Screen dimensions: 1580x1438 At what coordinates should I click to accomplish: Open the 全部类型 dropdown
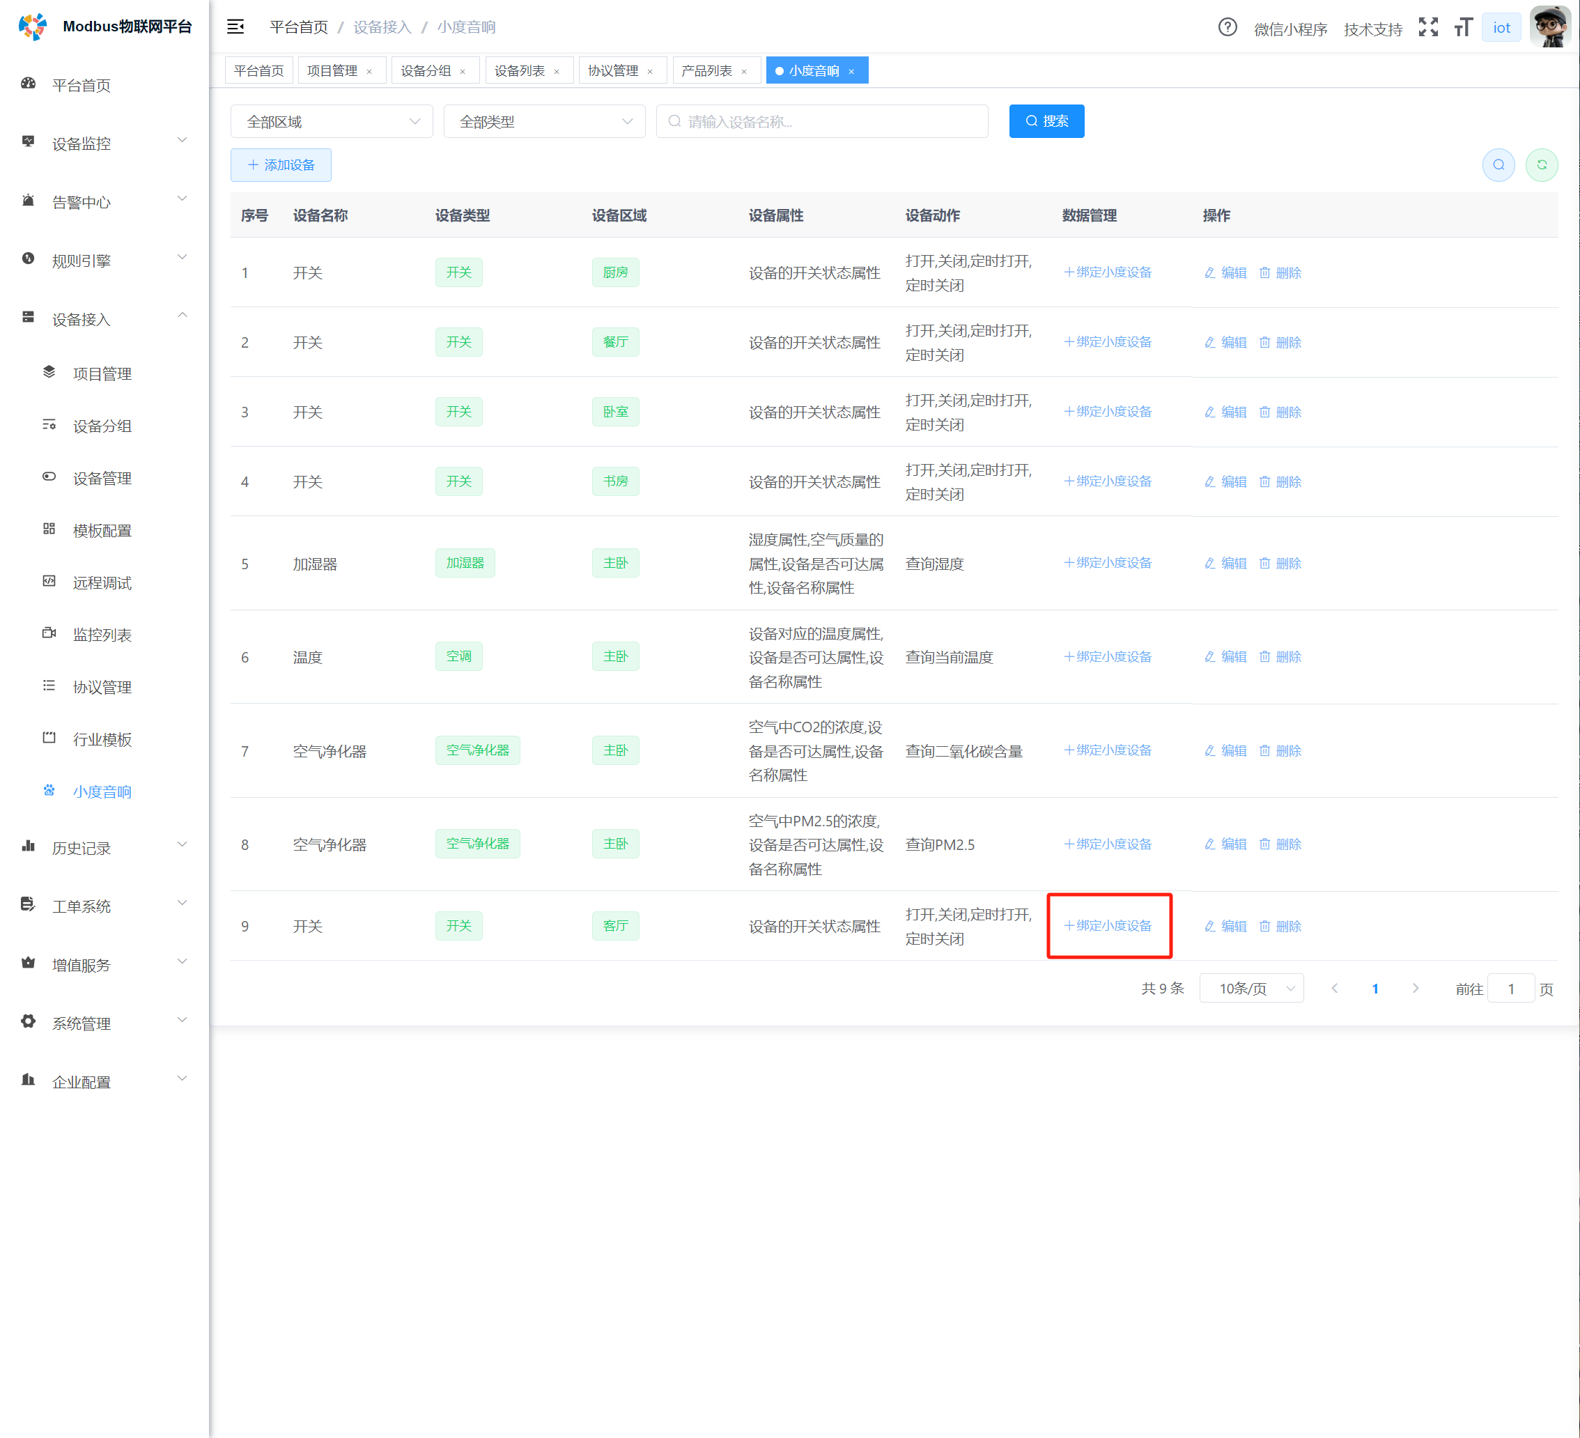pos(544,121)
